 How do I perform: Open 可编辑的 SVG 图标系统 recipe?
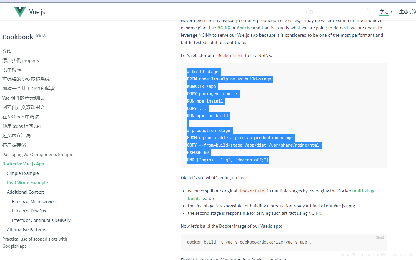[26, 79]
